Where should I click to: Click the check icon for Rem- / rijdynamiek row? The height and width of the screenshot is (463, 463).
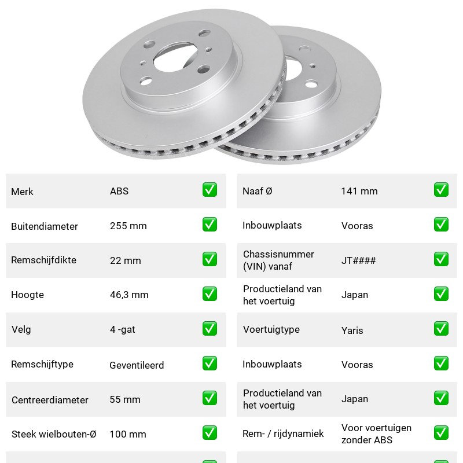[x=441, y=432]
